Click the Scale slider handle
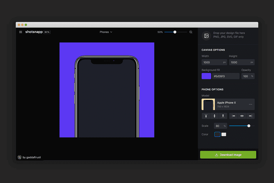Image resolution: width=274 pixels, height=183 pixels. [x=249, y=126]
